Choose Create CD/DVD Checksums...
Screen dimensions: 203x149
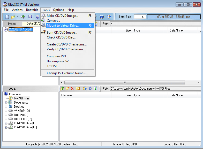pos(68,44)
